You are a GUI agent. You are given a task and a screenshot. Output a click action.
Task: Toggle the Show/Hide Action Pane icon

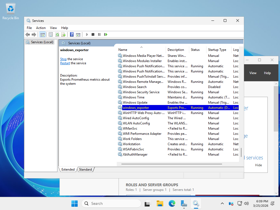point(78,34)
